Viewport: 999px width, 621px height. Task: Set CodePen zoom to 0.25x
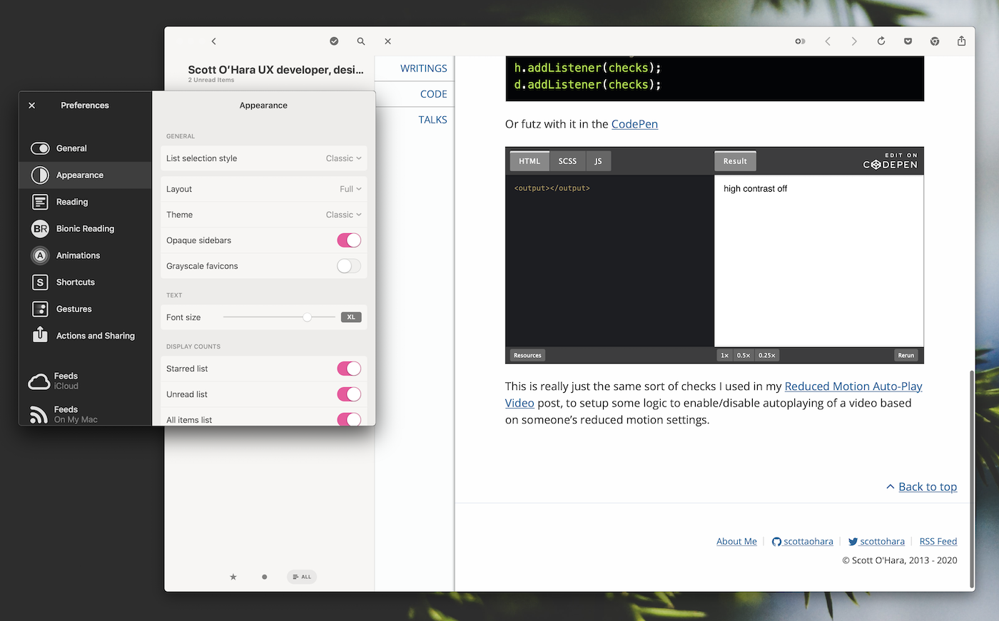tap(767, 355)
